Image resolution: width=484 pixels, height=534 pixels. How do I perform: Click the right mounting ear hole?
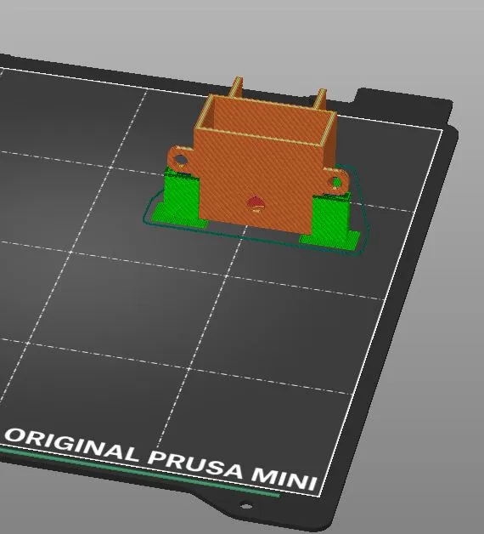click(x=336, y=183)
